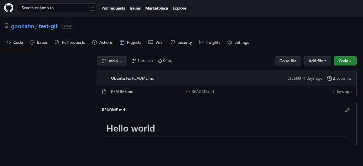Open the latest commit message Fix README.md
Viewport: 363px width, 166px height.
(x=140, y=78)
